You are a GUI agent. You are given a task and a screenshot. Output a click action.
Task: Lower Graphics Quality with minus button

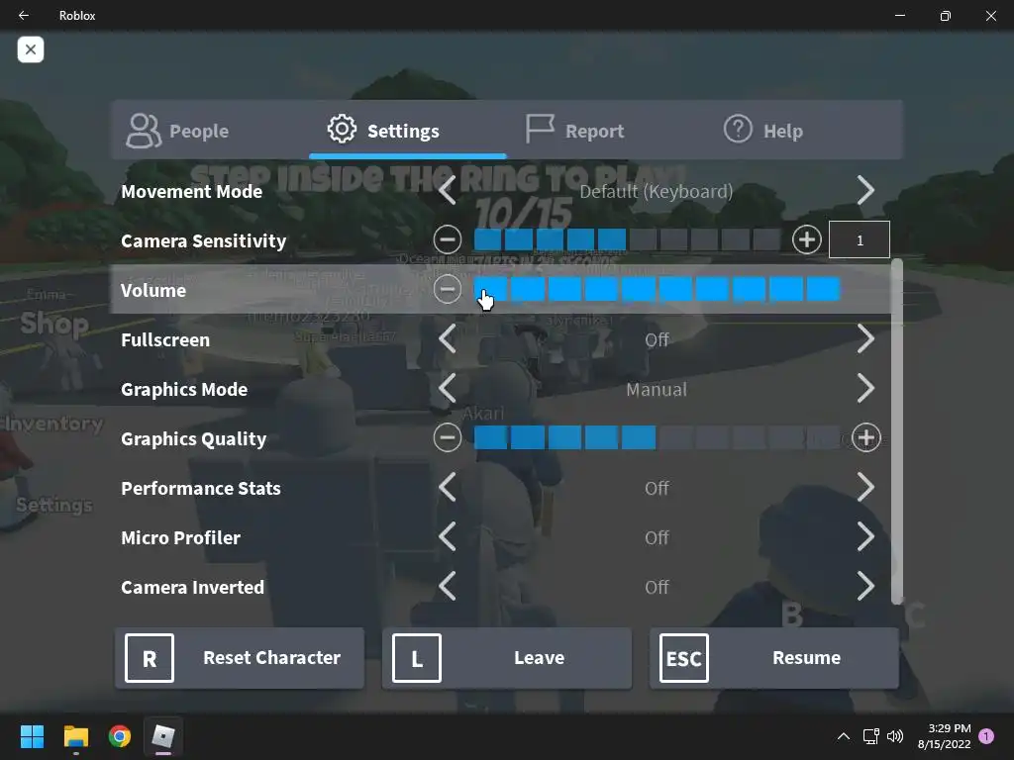point(448,438)
